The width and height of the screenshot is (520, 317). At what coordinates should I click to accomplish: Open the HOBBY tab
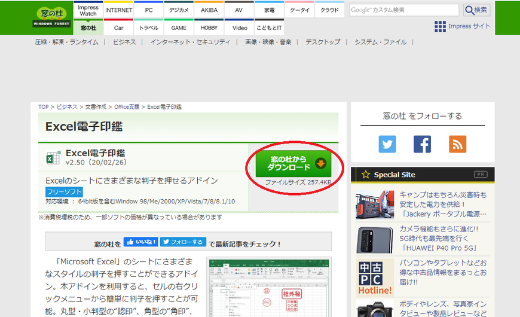(x=209, y=28)
